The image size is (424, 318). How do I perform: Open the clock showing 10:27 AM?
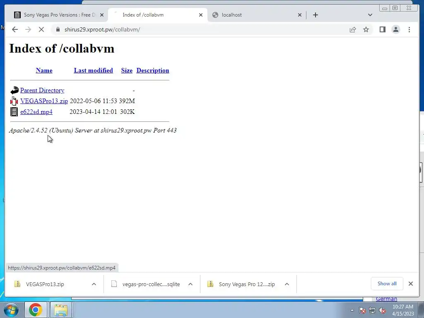(x=403, y=310)
